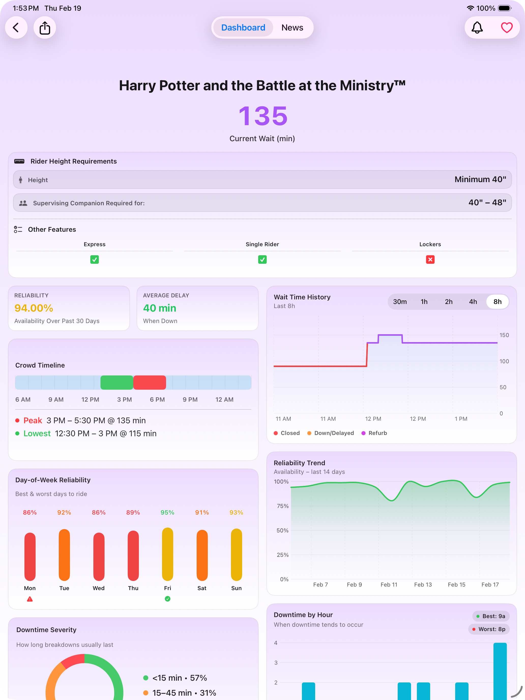Tap the notification bell icon
This screenshot has width=525, height=700.
click(477, 27)
